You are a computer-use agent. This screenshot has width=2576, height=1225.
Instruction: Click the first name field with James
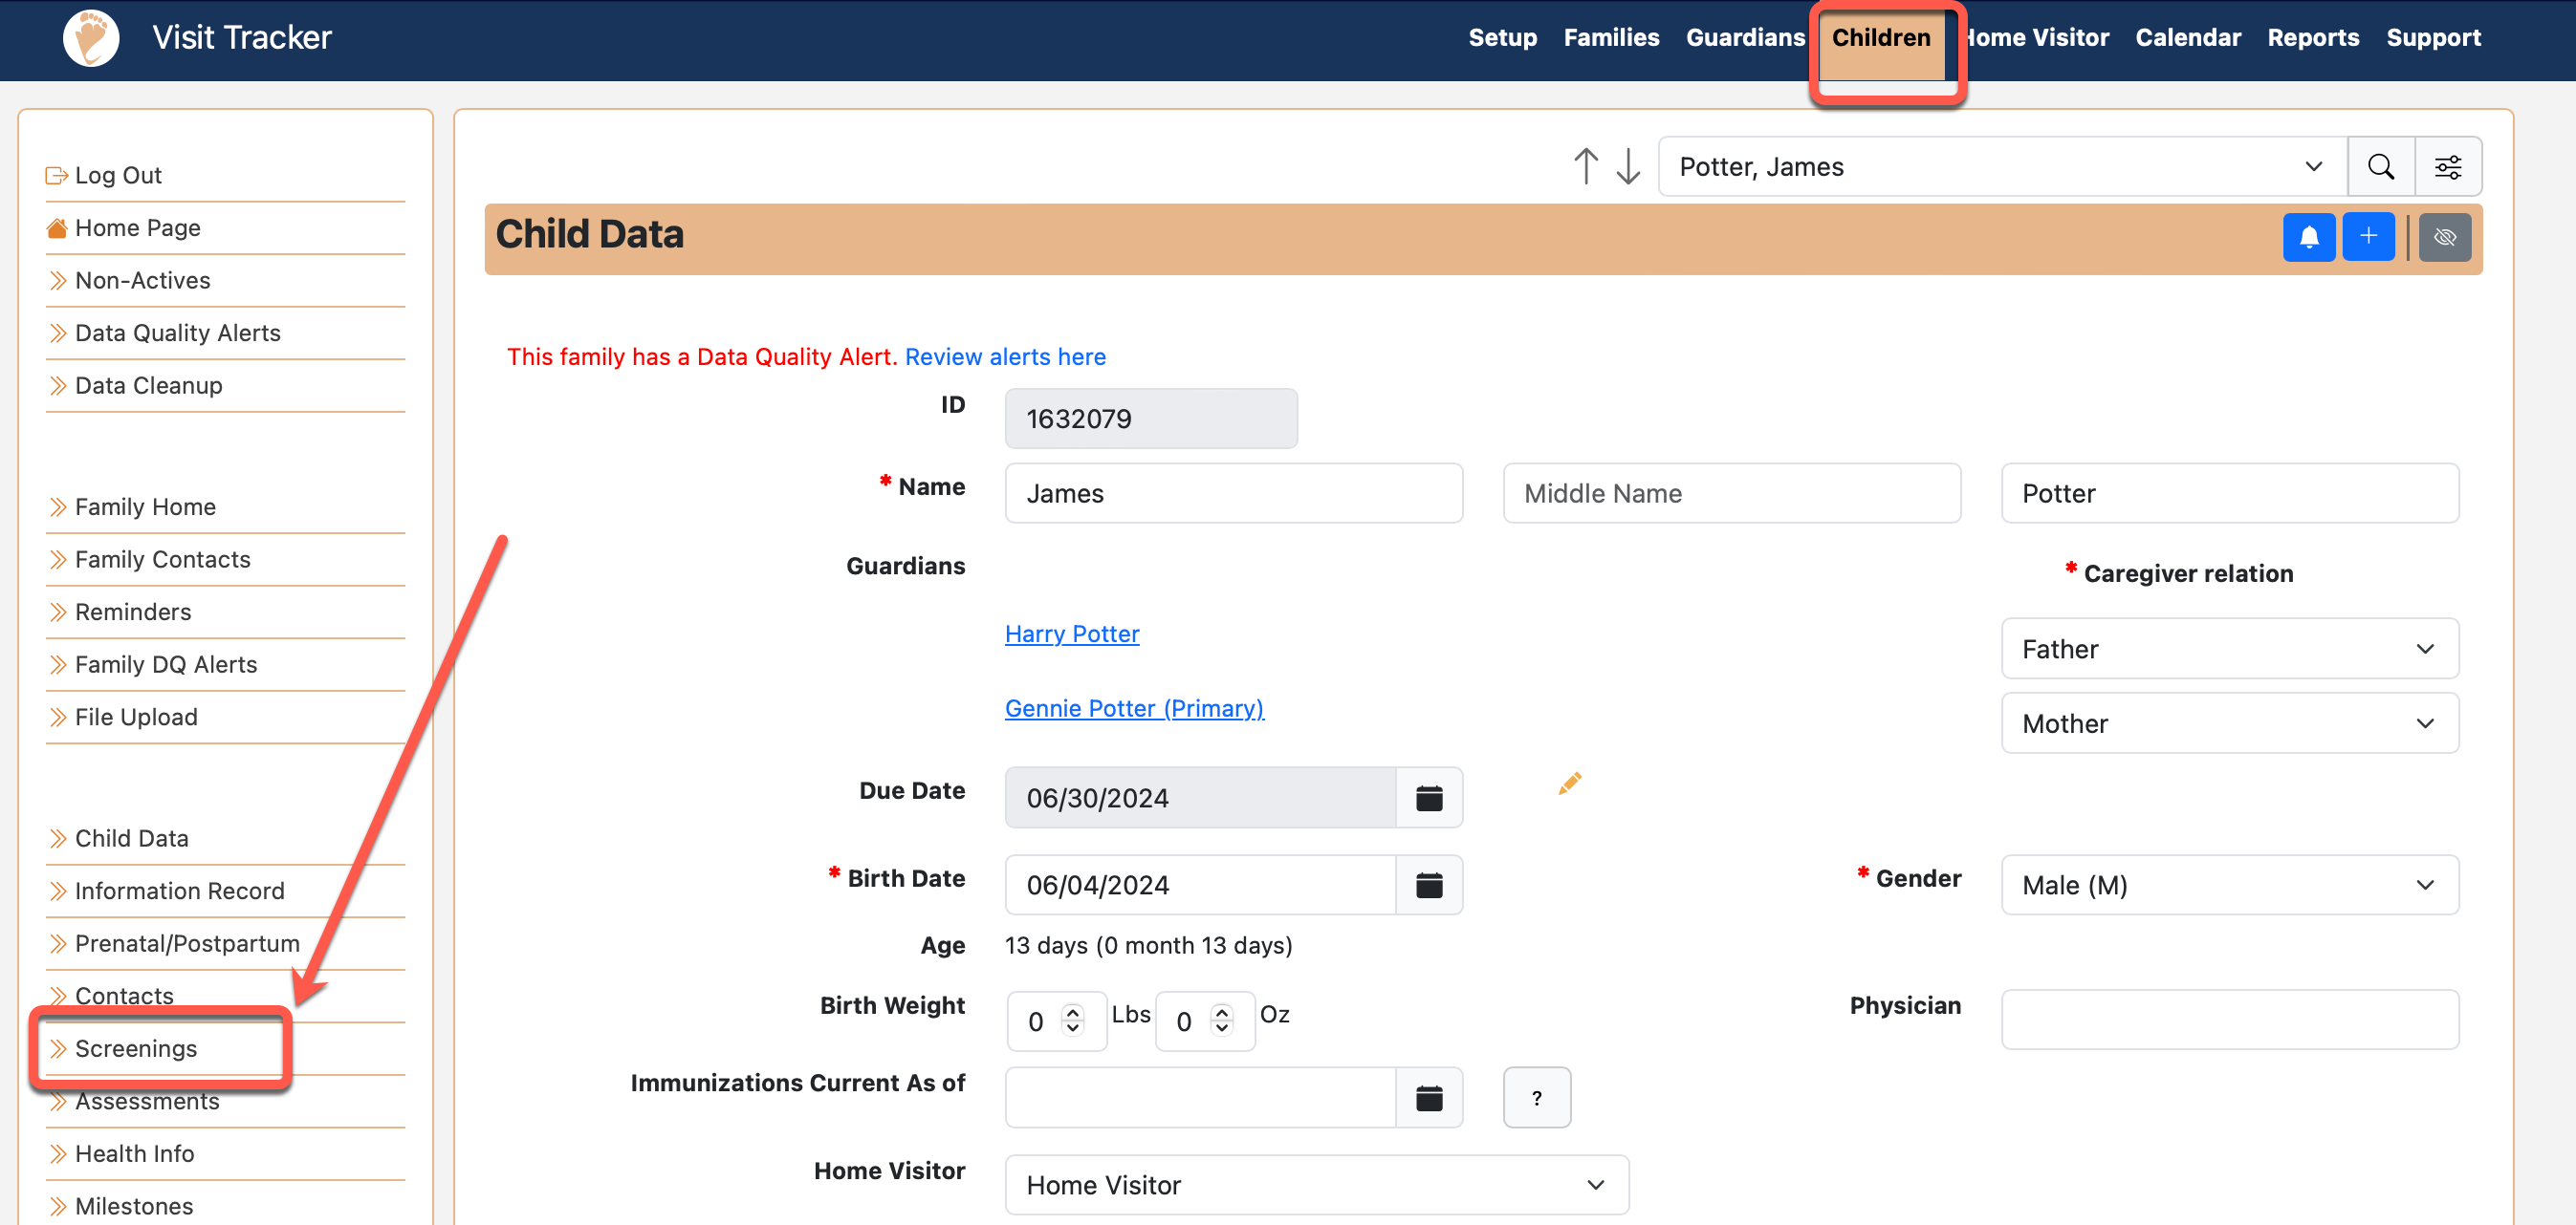coord(1233,493)
